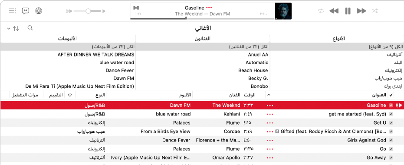Skip to next track with fast-forward icon
Screen dimensions: 404x165
(361, 11)
